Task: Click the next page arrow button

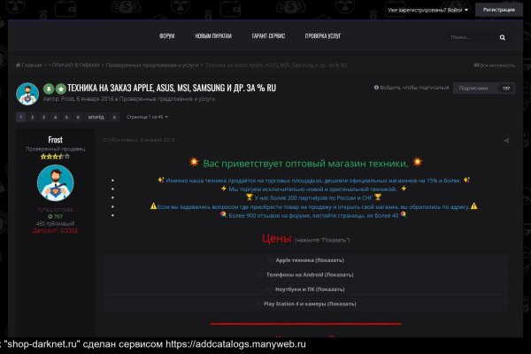Action: (x=114, y=117)
